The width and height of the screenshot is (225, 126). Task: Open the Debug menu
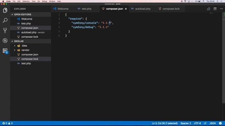(x=44, y=1)
